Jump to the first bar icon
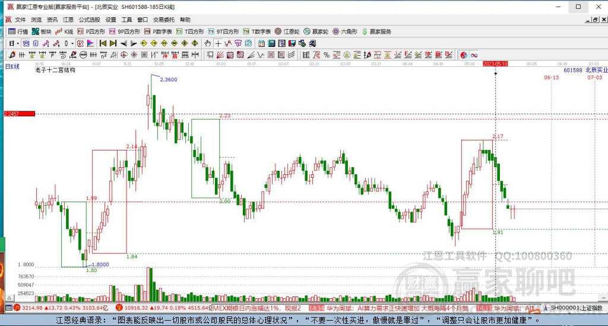Viewport: 608px width, 326px height. 103,43
